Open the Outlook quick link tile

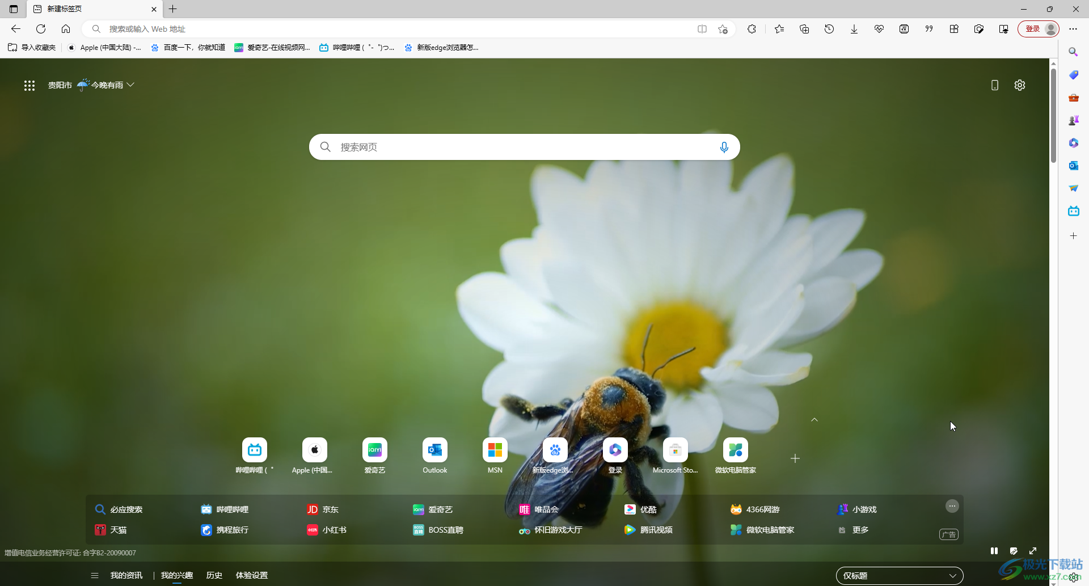pyautogui.click(x=435, y=456)
